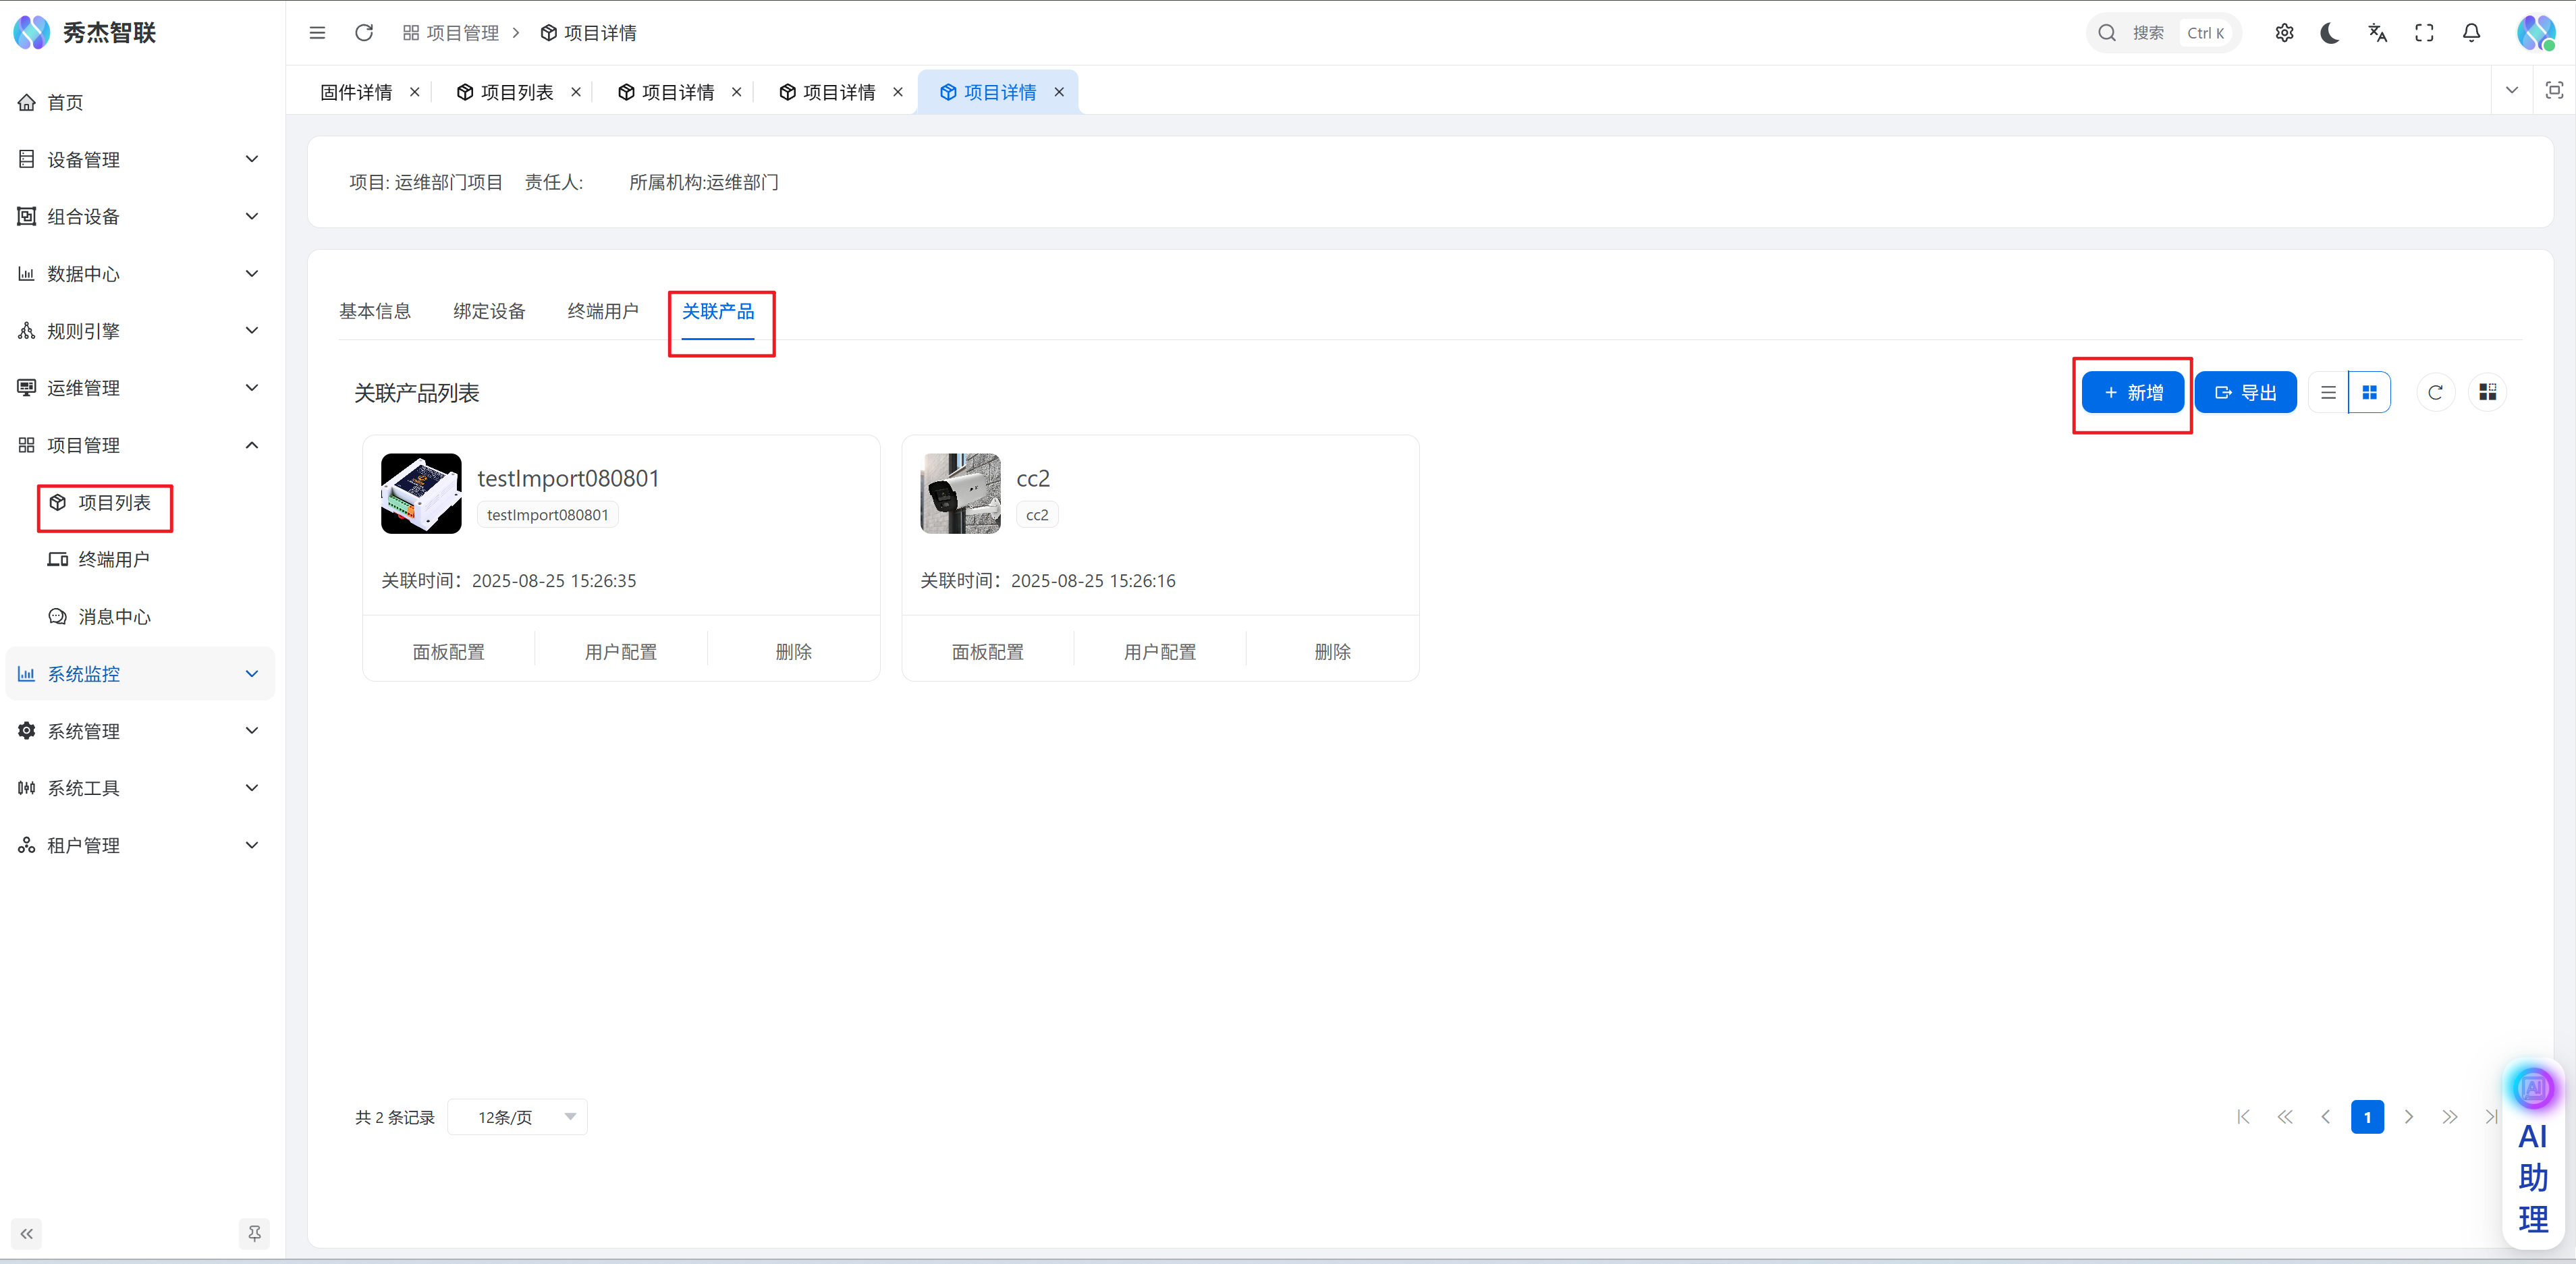Click 删除 on testImport080801 card
Screen dimensions: 2576x1264
pyautogui.click(x=793, y=652)
